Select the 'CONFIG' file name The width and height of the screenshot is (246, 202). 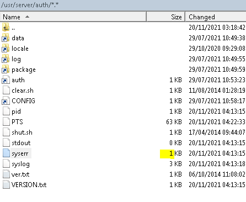(23, 101)
